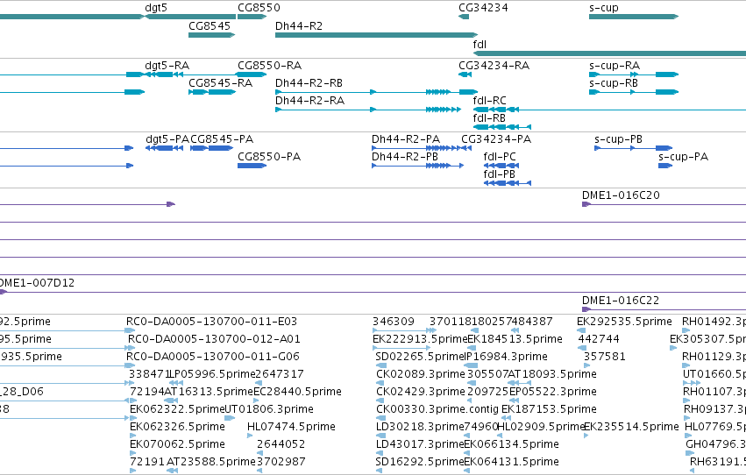Screen dimensions: 746x475
Task: Click the s-cup-RA transcript label
Action: click(615, 66)
